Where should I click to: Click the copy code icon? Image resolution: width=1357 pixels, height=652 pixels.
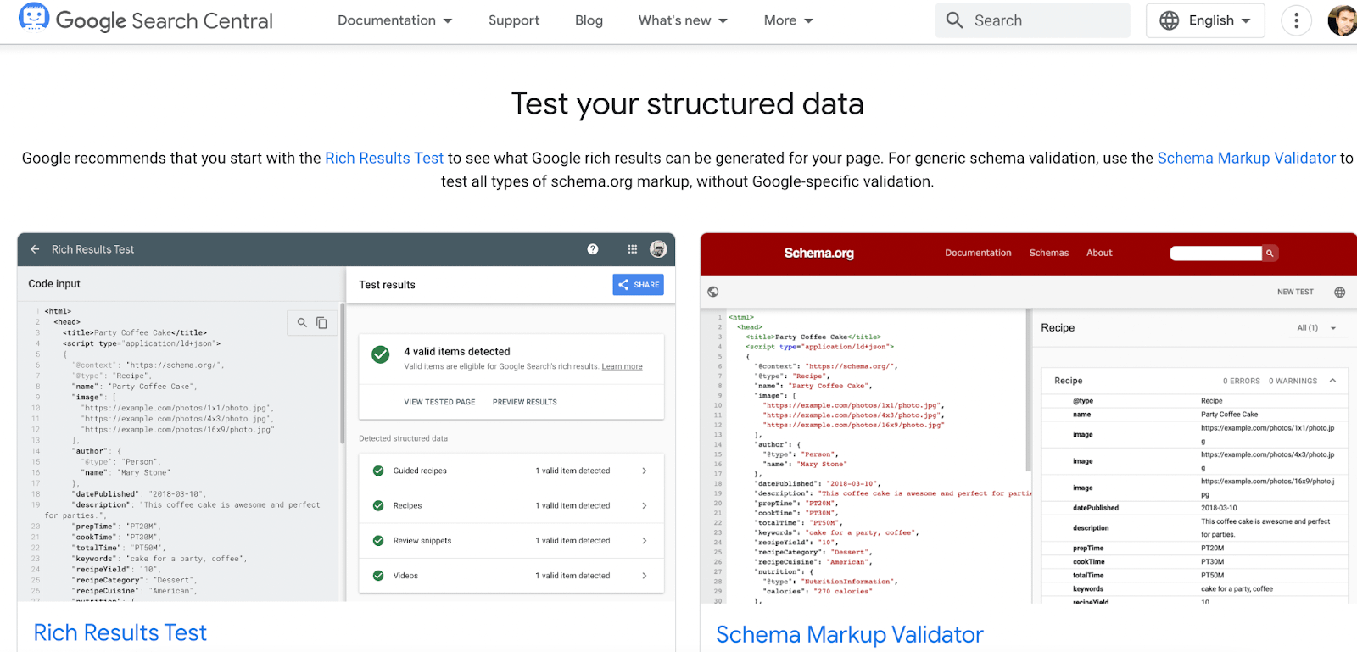(322, 323)
